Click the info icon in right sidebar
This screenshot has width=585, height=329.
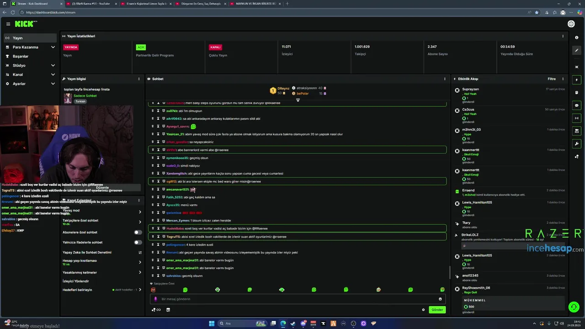[x=576, y=37]
